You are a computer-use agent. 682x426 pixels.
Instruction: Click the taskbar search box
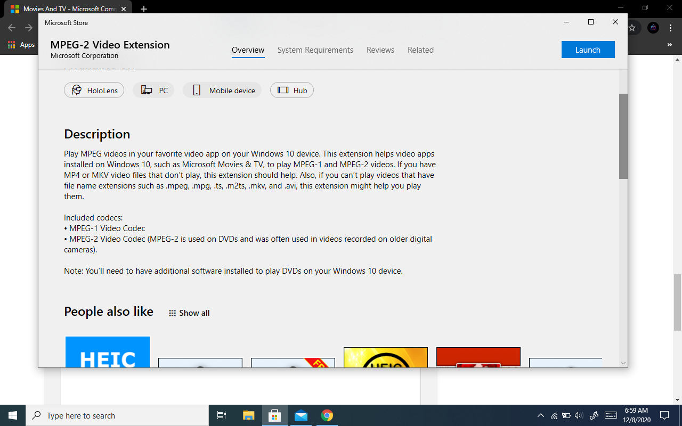tap(117, 415)
